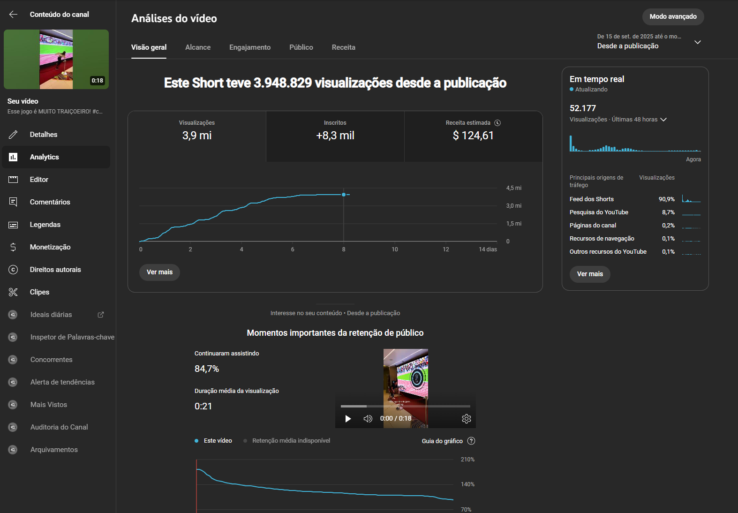Open the Editor section icon
The height and width of the screenshot is (513, 738).
pos(13,180)
